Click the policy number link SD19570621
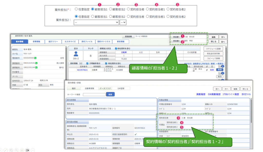 point(82,70)
